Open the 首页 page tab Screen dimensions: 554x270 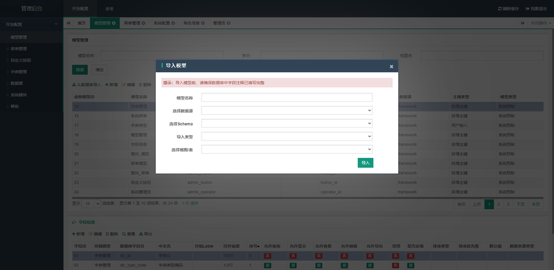pyautogui.click(x=82, y=23)
